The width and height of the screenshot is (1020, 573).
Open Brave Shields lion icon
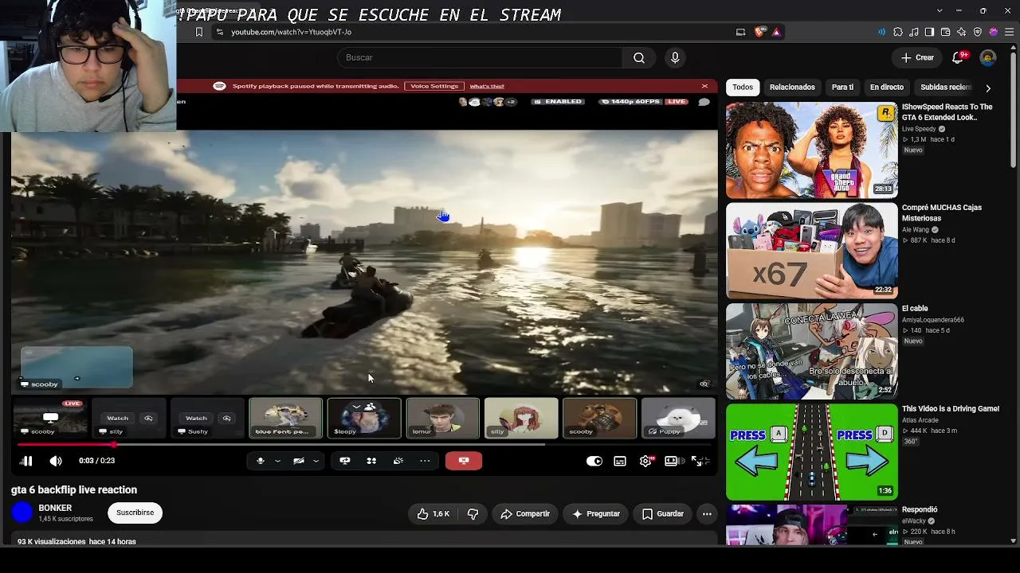point(759,32)
